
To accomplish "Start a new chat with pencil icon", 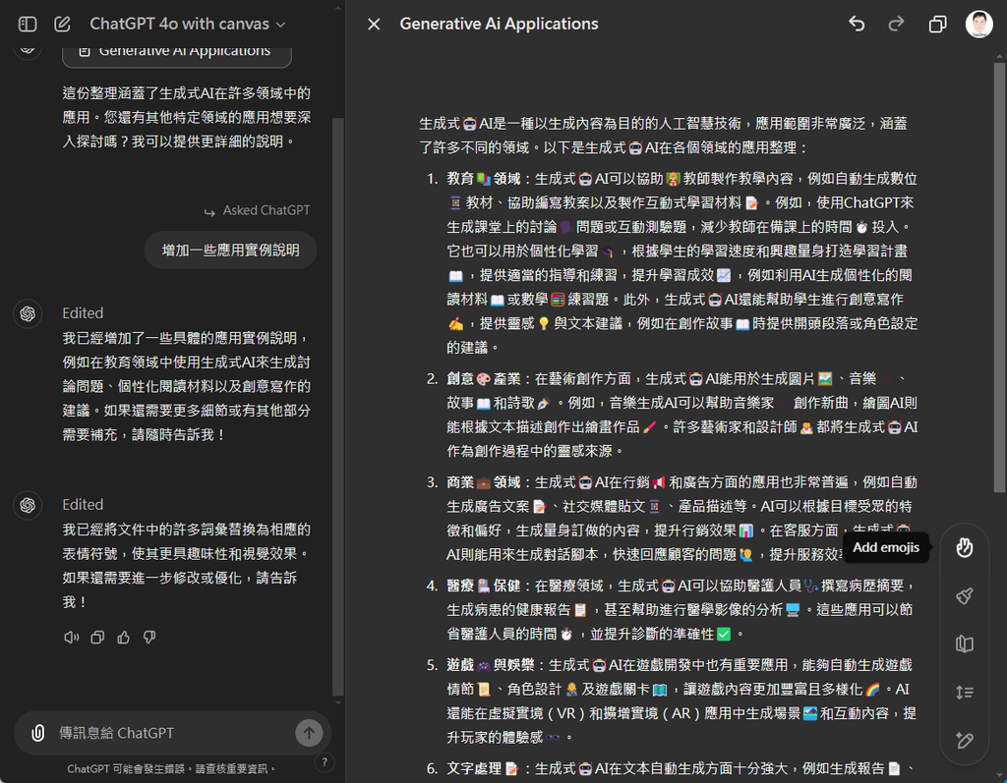I will pos(62,25).
